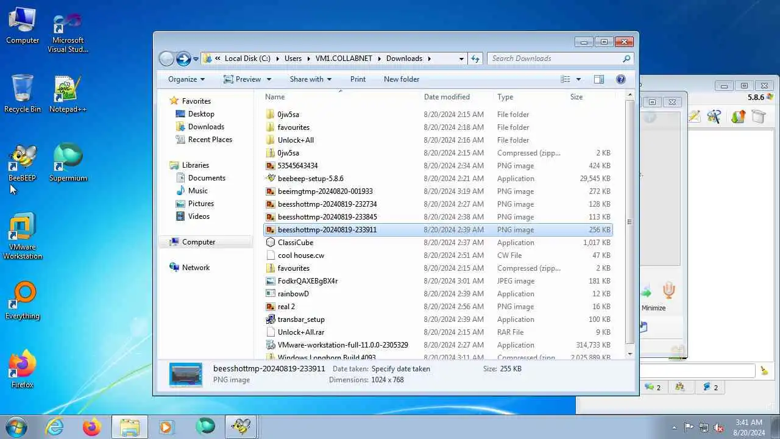Open the Share with menu
Screen dimensions: 780x439
coord(310,79)
